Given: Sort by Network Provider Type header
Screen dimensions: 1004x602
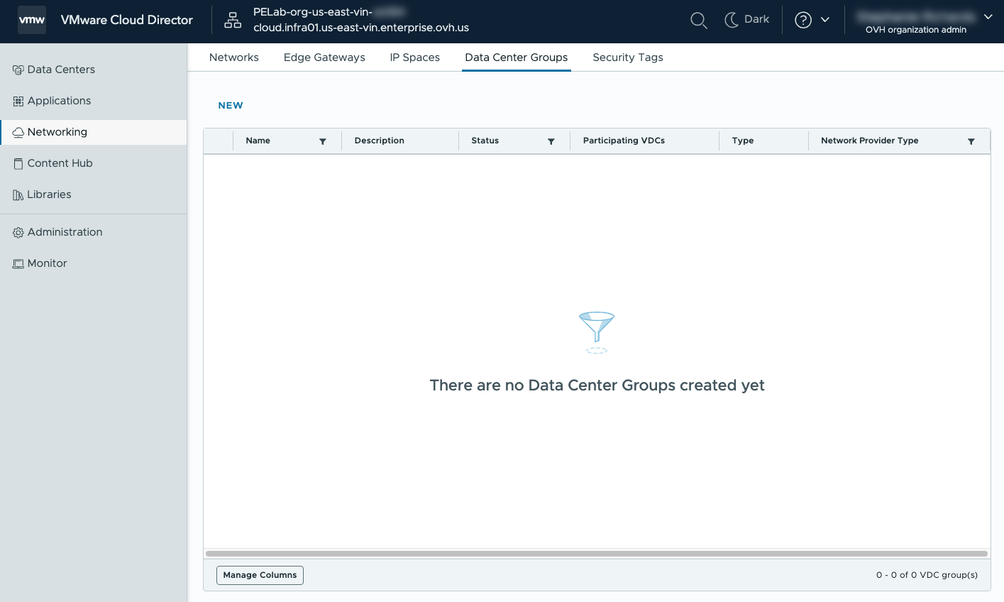Looking at the screenshot, I should coord(870,141).
